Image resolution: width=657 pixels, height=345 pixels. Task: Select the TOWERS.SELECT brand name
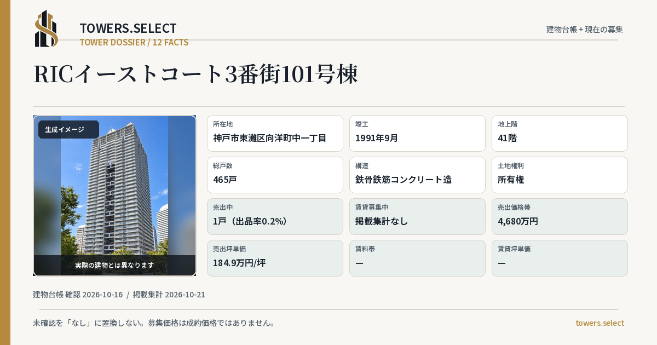tap(128, 28)
